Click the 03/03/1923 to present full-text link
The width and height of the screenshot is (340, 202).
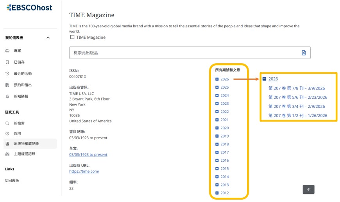[88, 154]
